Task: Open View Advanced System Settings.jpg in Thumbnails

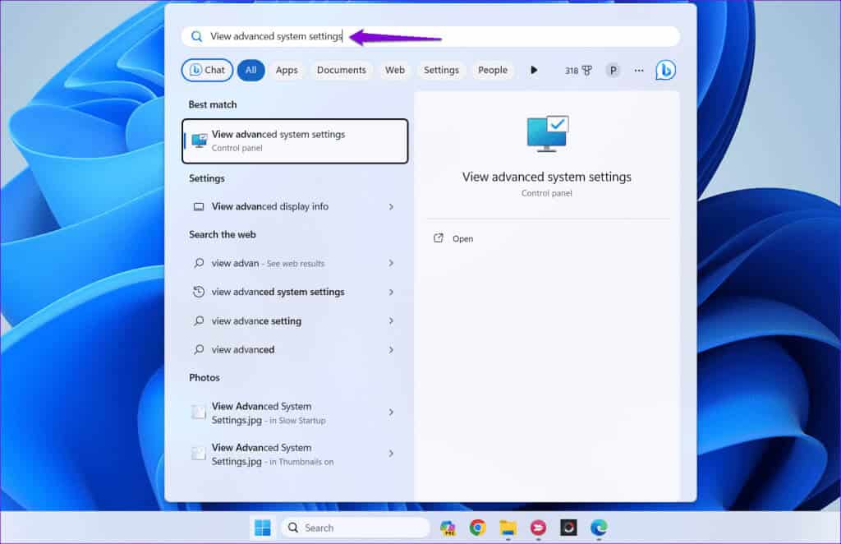Action: point(295,454)
